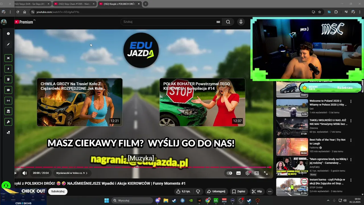The image size is (364, 205).
Task: Close the Tokyo Drift tab
Action: (49, 4)
